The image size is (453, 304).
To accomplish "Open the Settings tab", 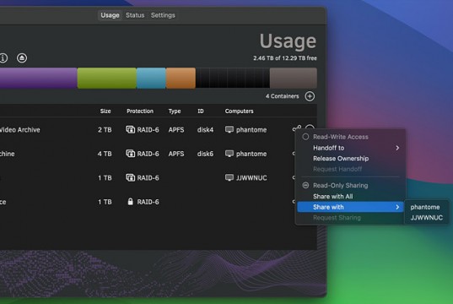I will point(163,15).
